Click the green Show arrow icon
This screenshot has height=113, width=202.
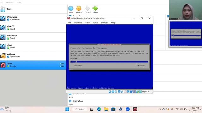95,8
